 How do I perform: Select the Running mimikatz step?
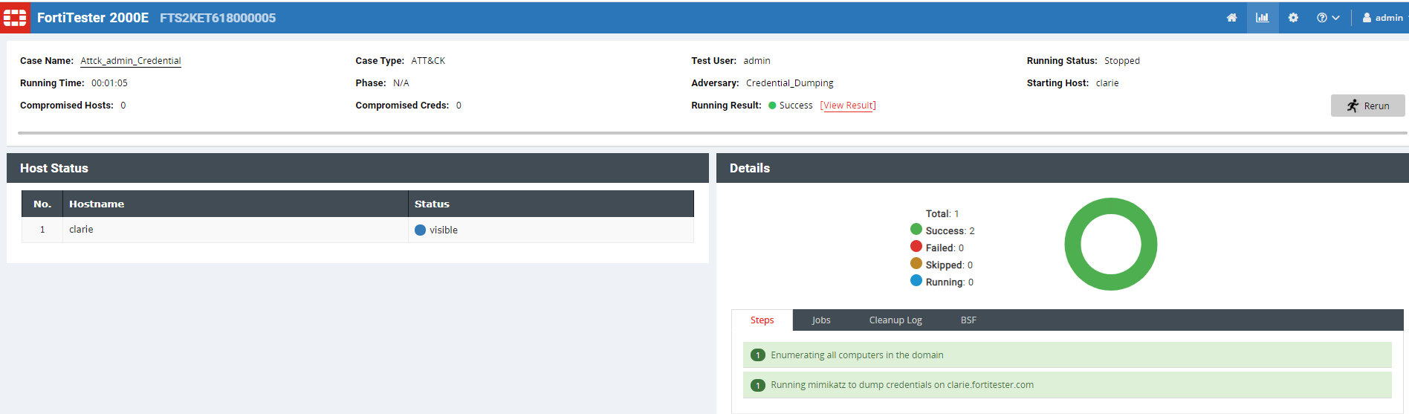tap(1067, 385)
